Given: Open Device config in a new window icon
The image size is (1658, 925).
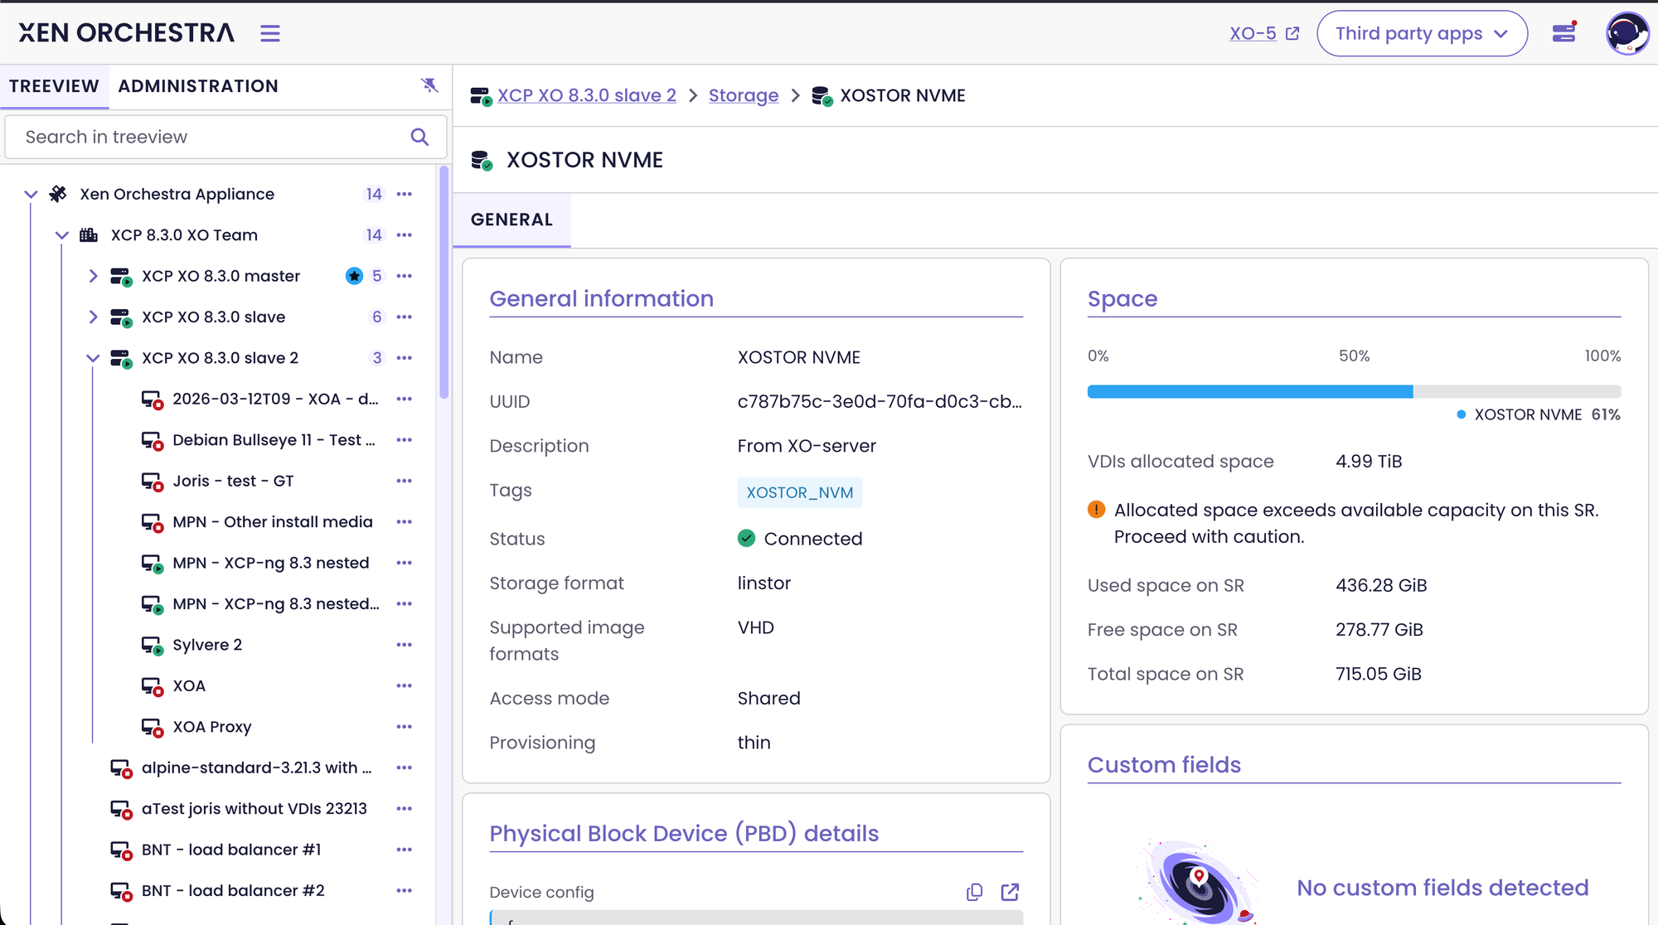Looking at the screenshot, I should point(1010,892).
